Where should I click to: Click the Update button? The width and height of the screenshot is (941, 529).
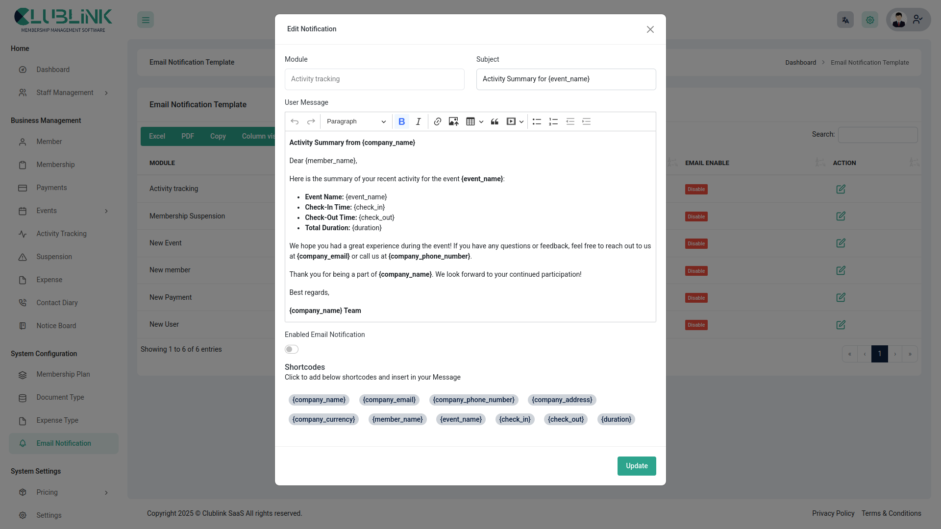(x=636, y=466)
